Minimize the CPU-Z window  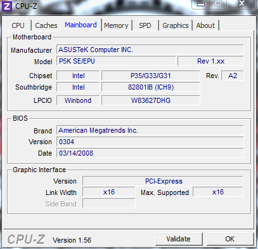pos(201,4)
